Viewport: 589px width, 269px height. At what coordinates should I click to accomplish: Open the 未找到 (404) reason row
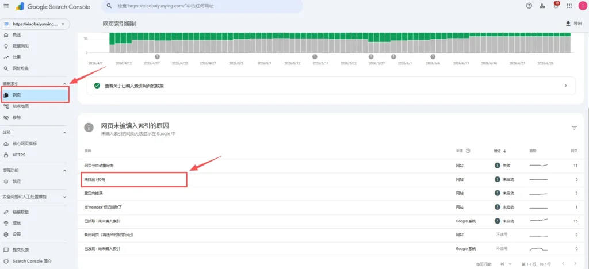pos(331,180)
